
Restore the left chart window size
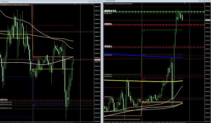tap(94, 2)
